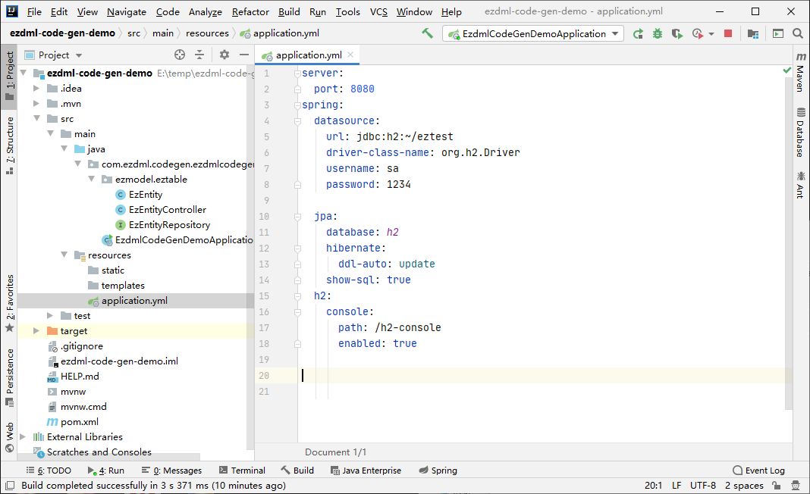The width and height of the screenshot is (810, 494).
Task: Expand External Libraries node
Action: [x=23, y=437]
